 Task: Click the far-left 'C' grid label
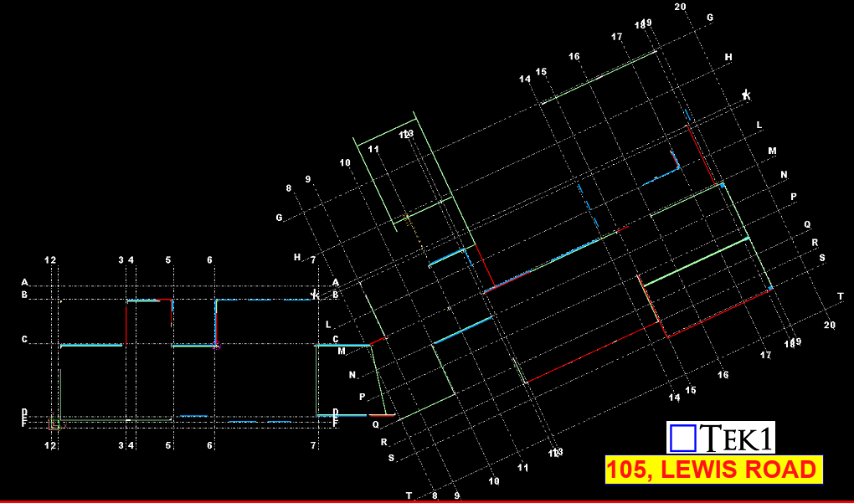tap(24, 339)
